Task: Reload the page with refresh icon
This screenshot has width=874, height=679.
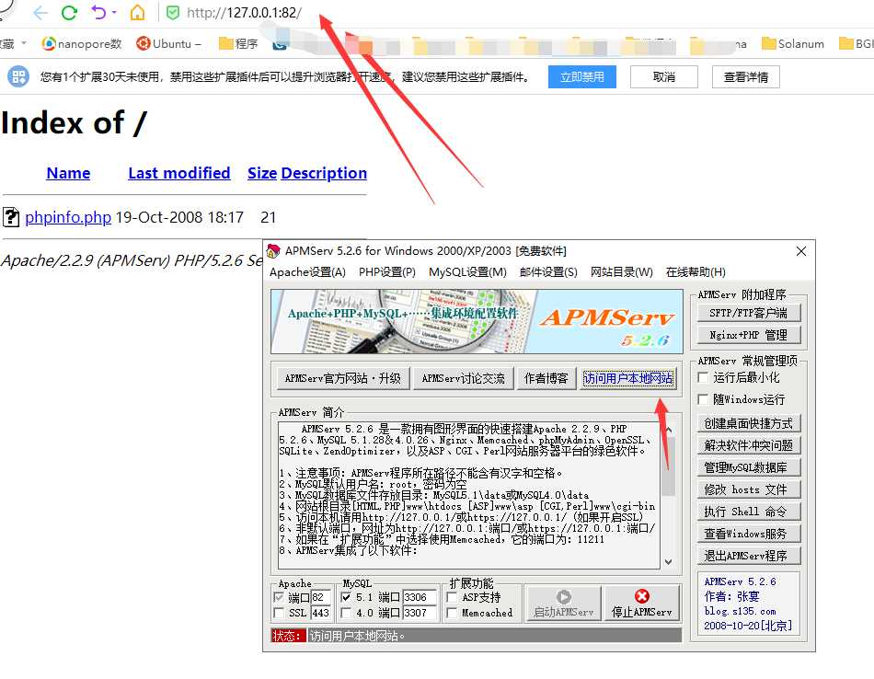Action: point(69,12)
